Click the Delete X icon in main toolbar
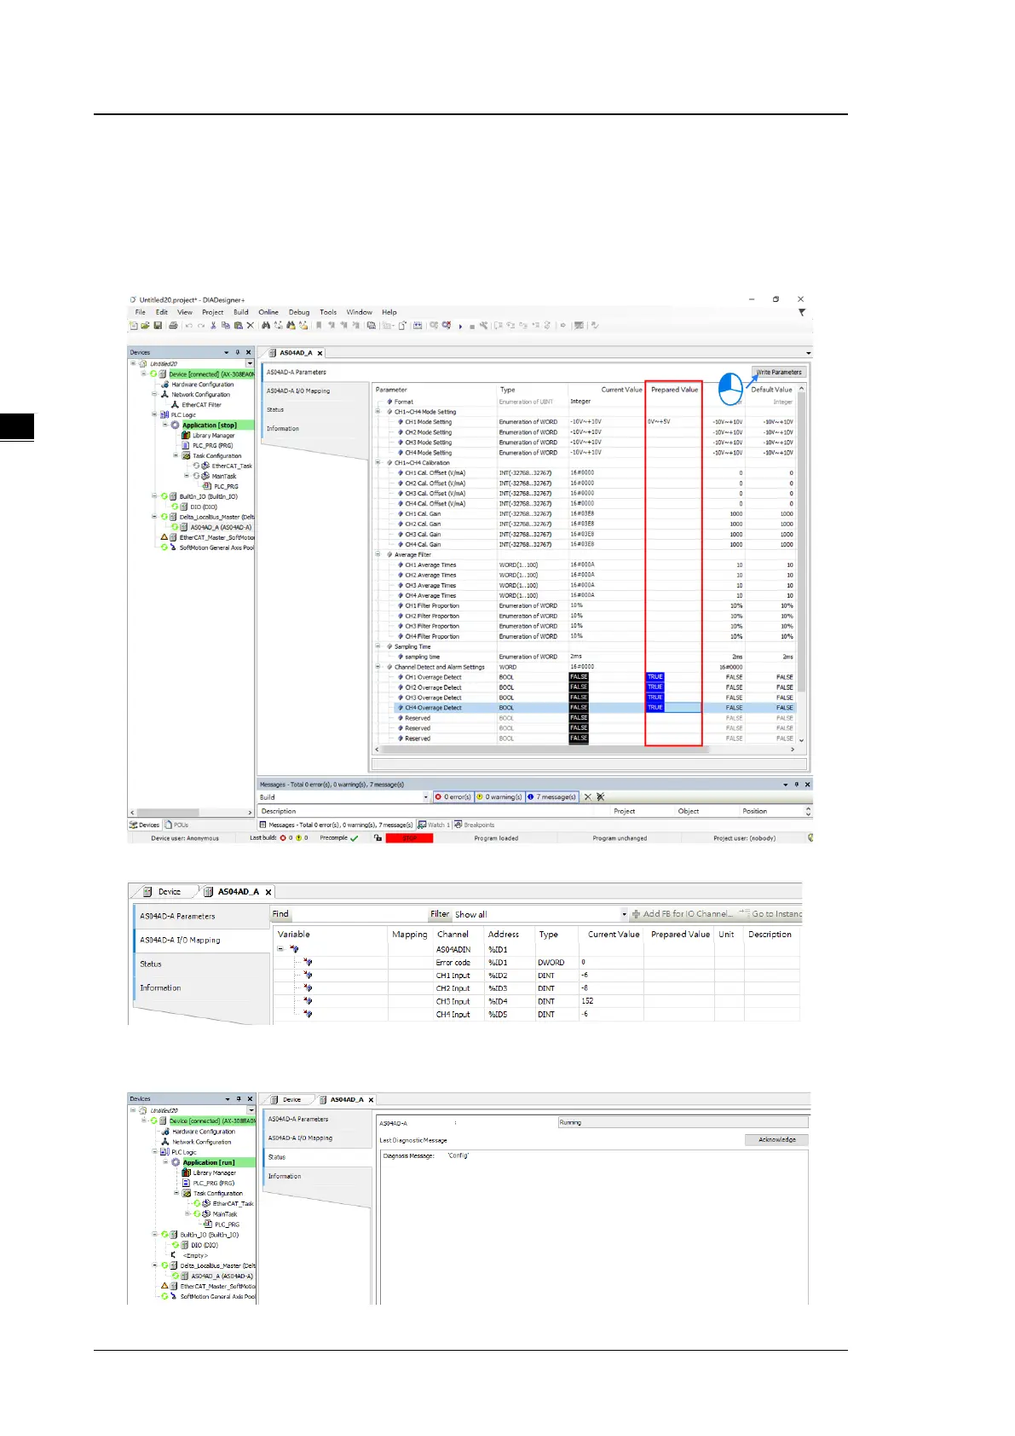Viewport: 1015px width, 1436px height. tap(250, 326)
